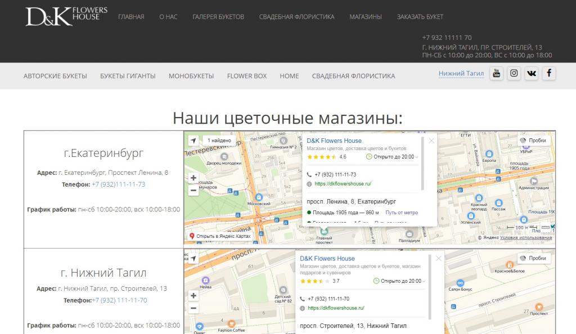Open the МАГАЗИНЫ menu item
Image resolution: width=576 pixels, height=334 pixels.
pos(366,17)
